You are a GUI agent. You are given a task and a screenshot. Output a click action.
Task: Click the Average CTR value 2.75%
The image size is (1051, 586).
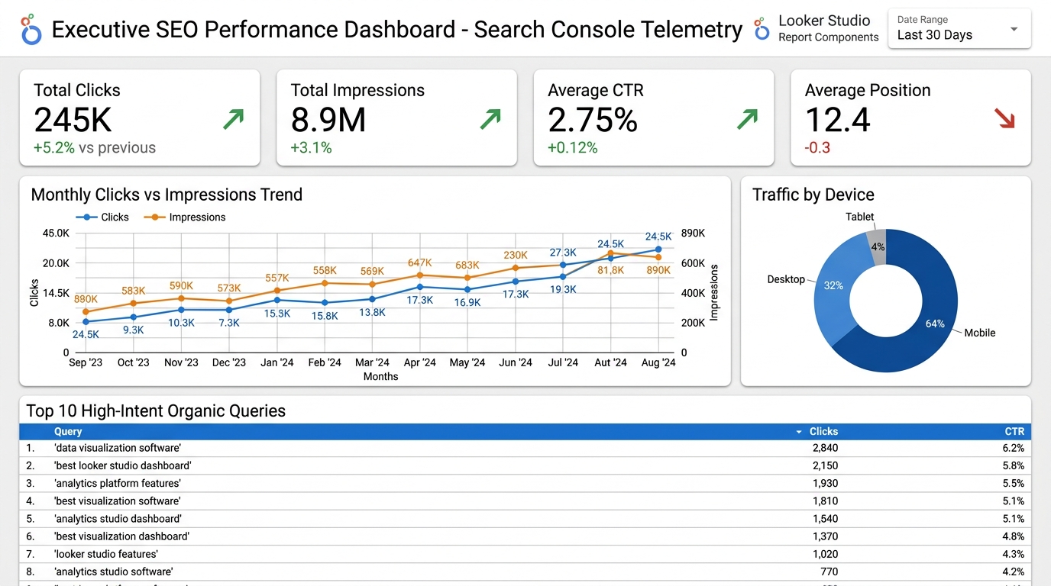click(593, 120)
